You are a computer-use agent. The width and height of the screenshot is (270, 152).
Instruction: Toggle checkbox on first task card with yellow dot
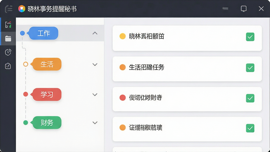[x=250, y=37]
